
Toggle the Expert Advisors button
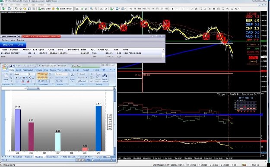point(64,9)
